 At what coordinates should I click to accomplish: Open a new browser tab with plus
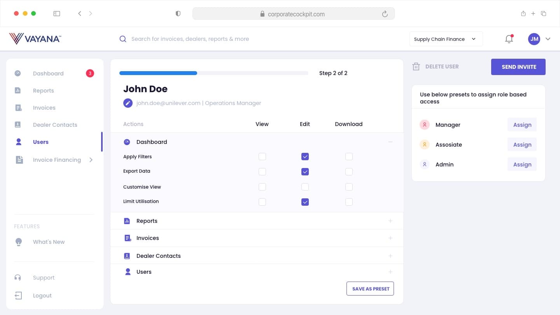tap(533, 14)
